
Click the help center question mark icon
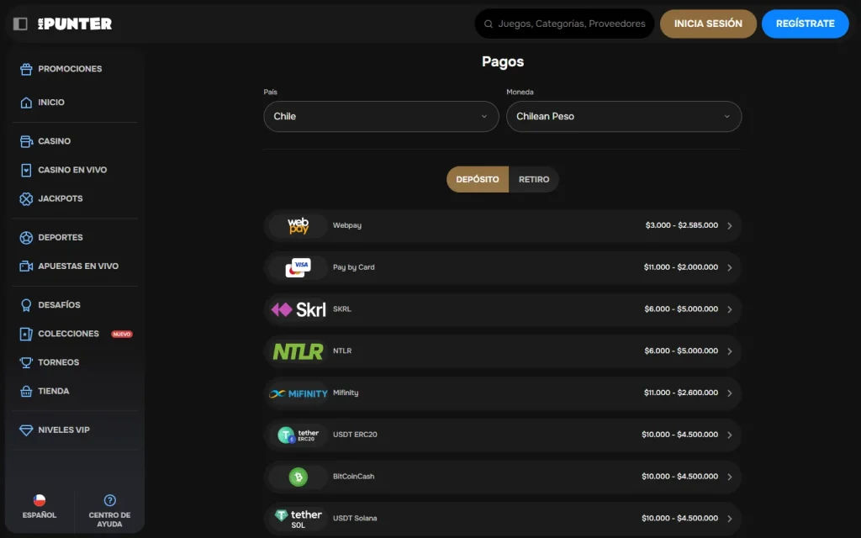tap(110, 500)
